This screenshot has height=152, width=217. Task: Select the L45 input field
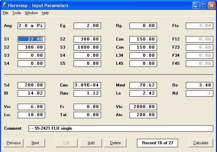click(143, 64)
